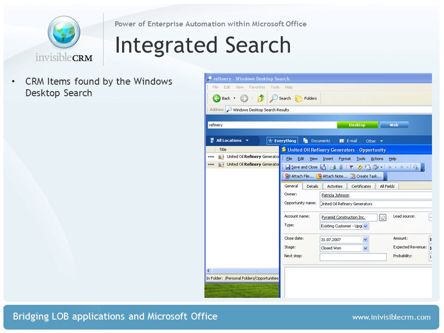Click the In Folder Personal Folders/Opportunities path
The height and width of the screenshot is (333, 444).
(x=252, y=278)
